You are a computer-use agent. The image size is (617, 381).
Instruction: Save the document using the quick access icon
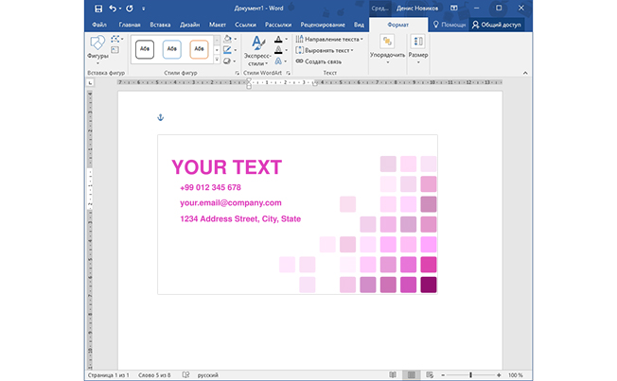(98, 9)
